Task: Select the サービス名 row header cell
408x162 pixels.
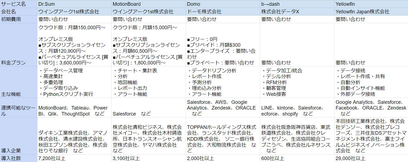Action: (x=18, y=4)
